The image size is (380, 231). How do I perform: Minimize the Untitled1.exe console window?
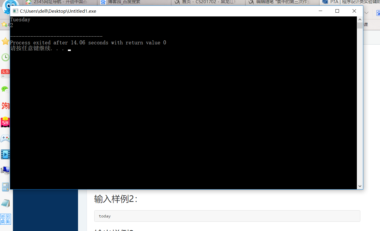tap(320, 11)
